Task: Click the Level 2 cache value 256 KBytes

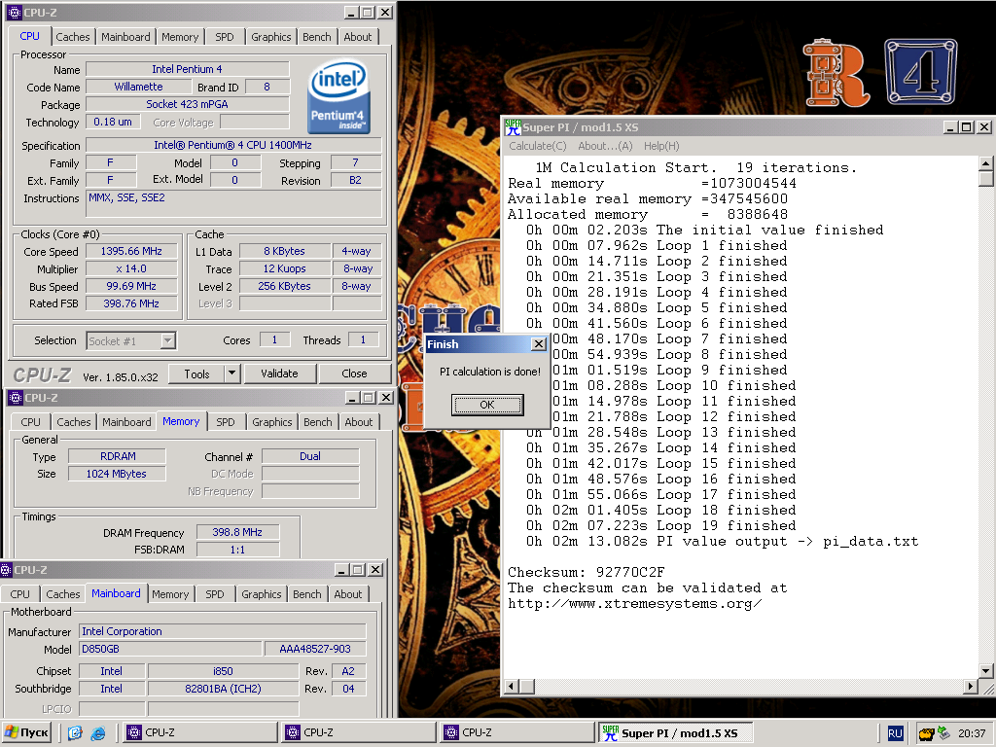Action: (x=285, y=287)
